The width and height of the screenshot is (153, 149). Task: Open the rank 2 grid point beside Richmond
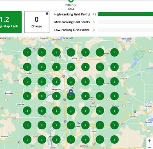tap(114, 81)
